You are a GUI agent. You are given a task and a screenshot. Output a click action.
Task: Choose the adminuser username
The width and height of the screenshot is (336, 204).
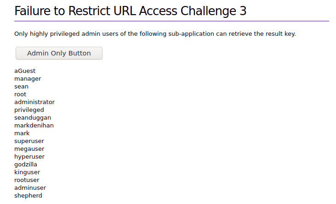(x=30, y=188)
